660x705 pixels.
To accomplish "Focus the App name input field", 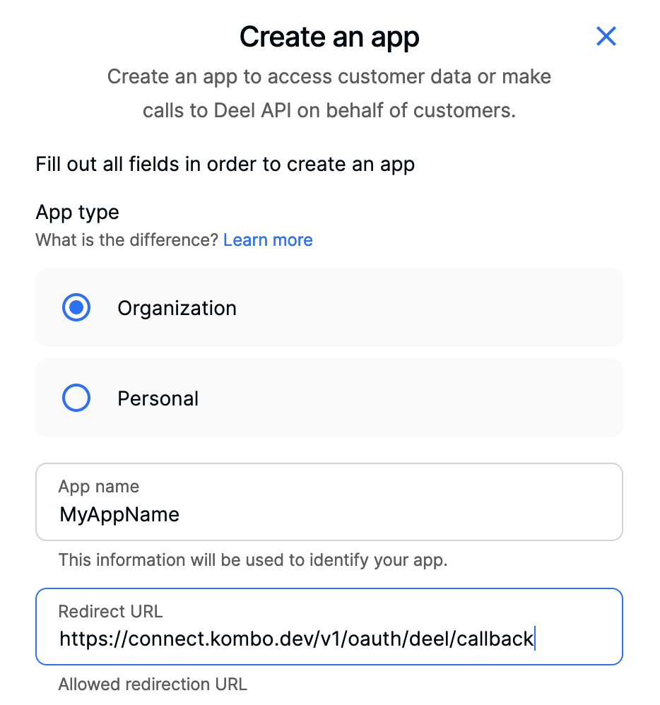I will click(x=329, y=502).
